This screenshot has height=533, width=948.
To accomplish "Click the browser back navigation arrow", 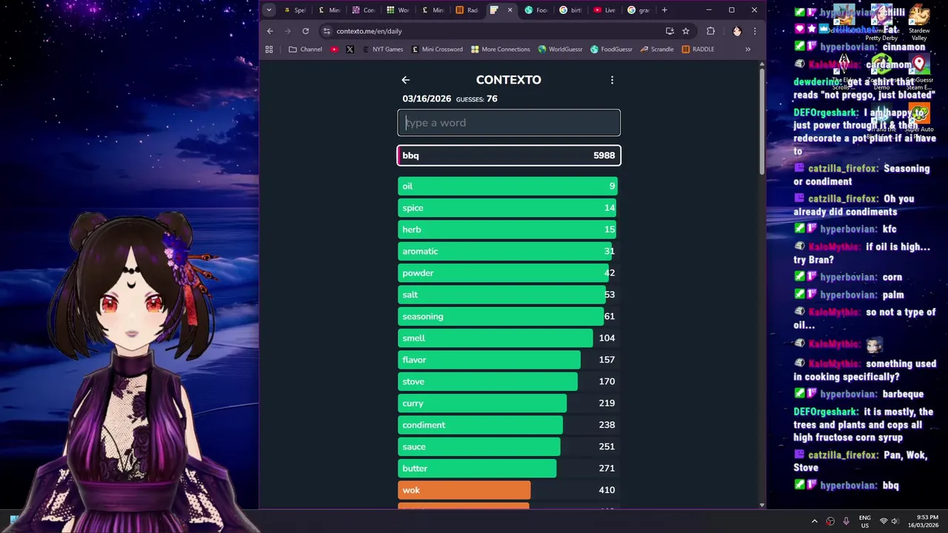I will pos(270,31).
